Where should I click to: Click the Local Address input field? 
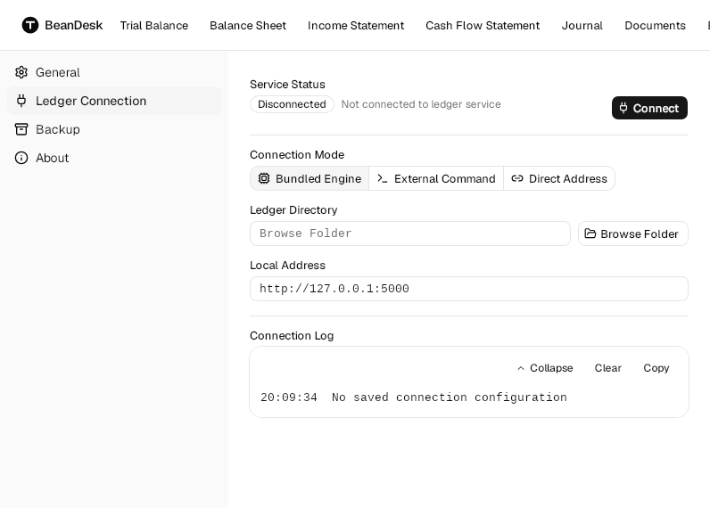click(x=469, y=289)
